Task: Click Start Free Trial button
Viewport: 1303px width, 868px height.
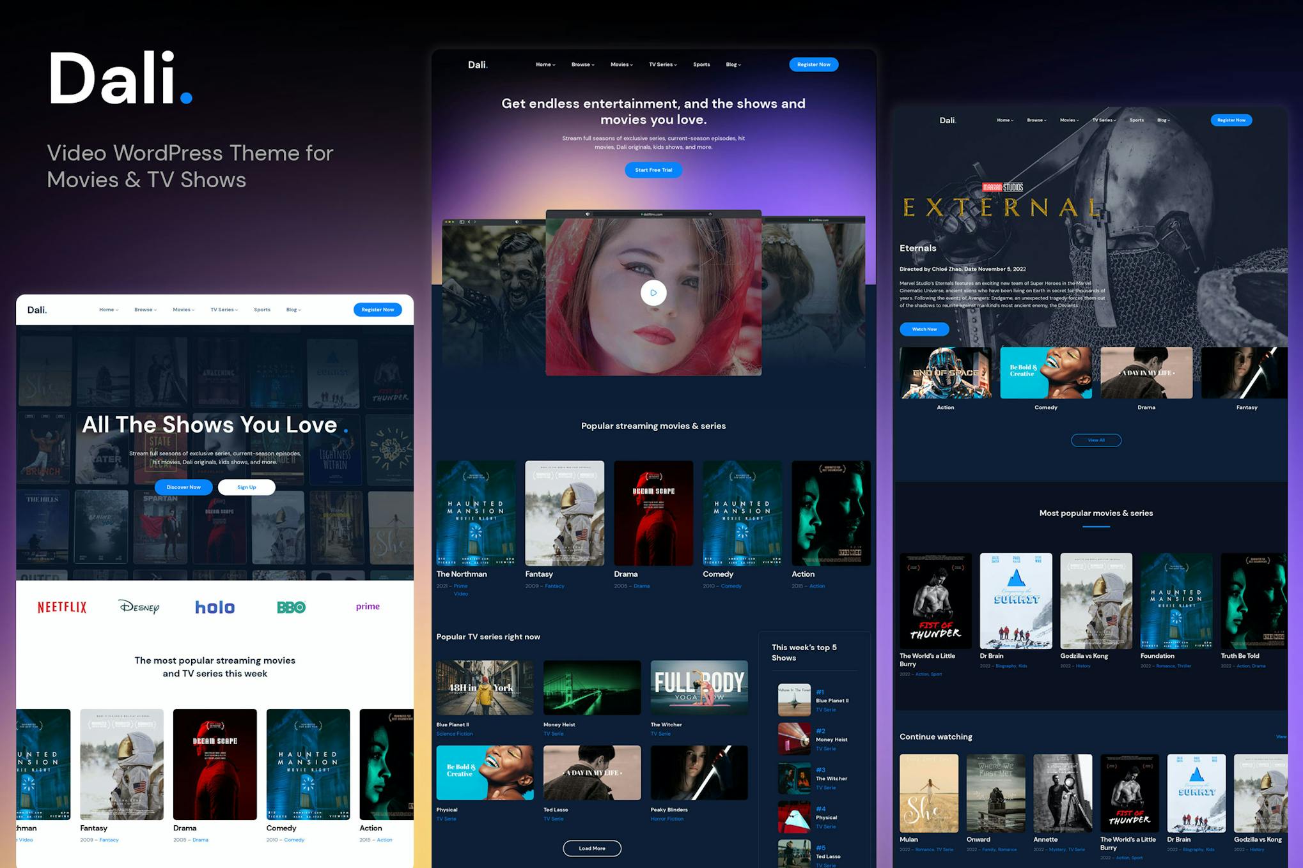Action: pyautogui.click(x=653, y=170)
